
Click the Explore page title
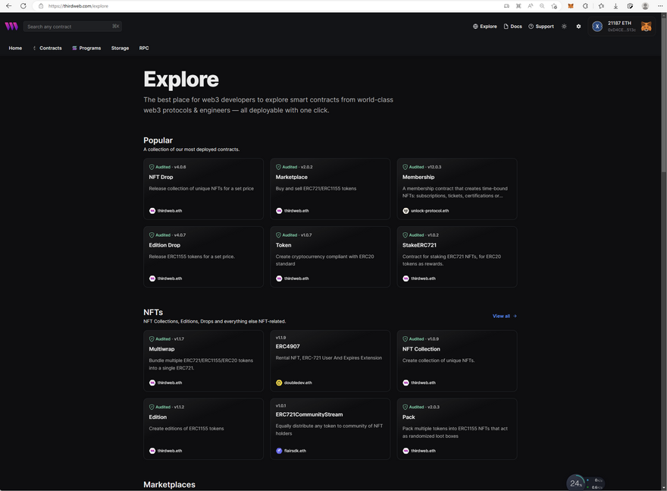pos(181,80)
